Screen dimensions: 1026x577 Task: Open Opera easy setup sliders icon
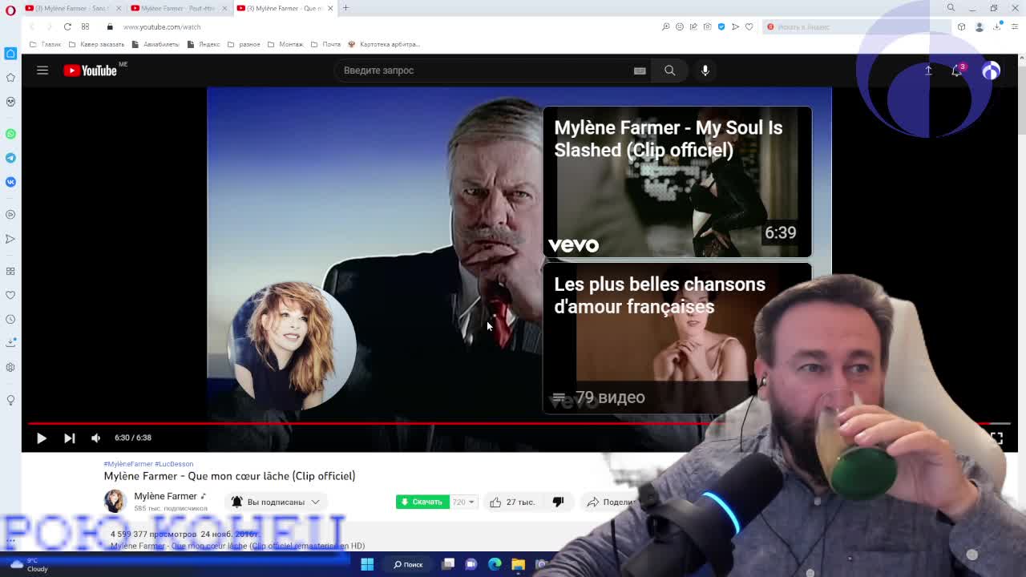click(x=1014, y=26)
